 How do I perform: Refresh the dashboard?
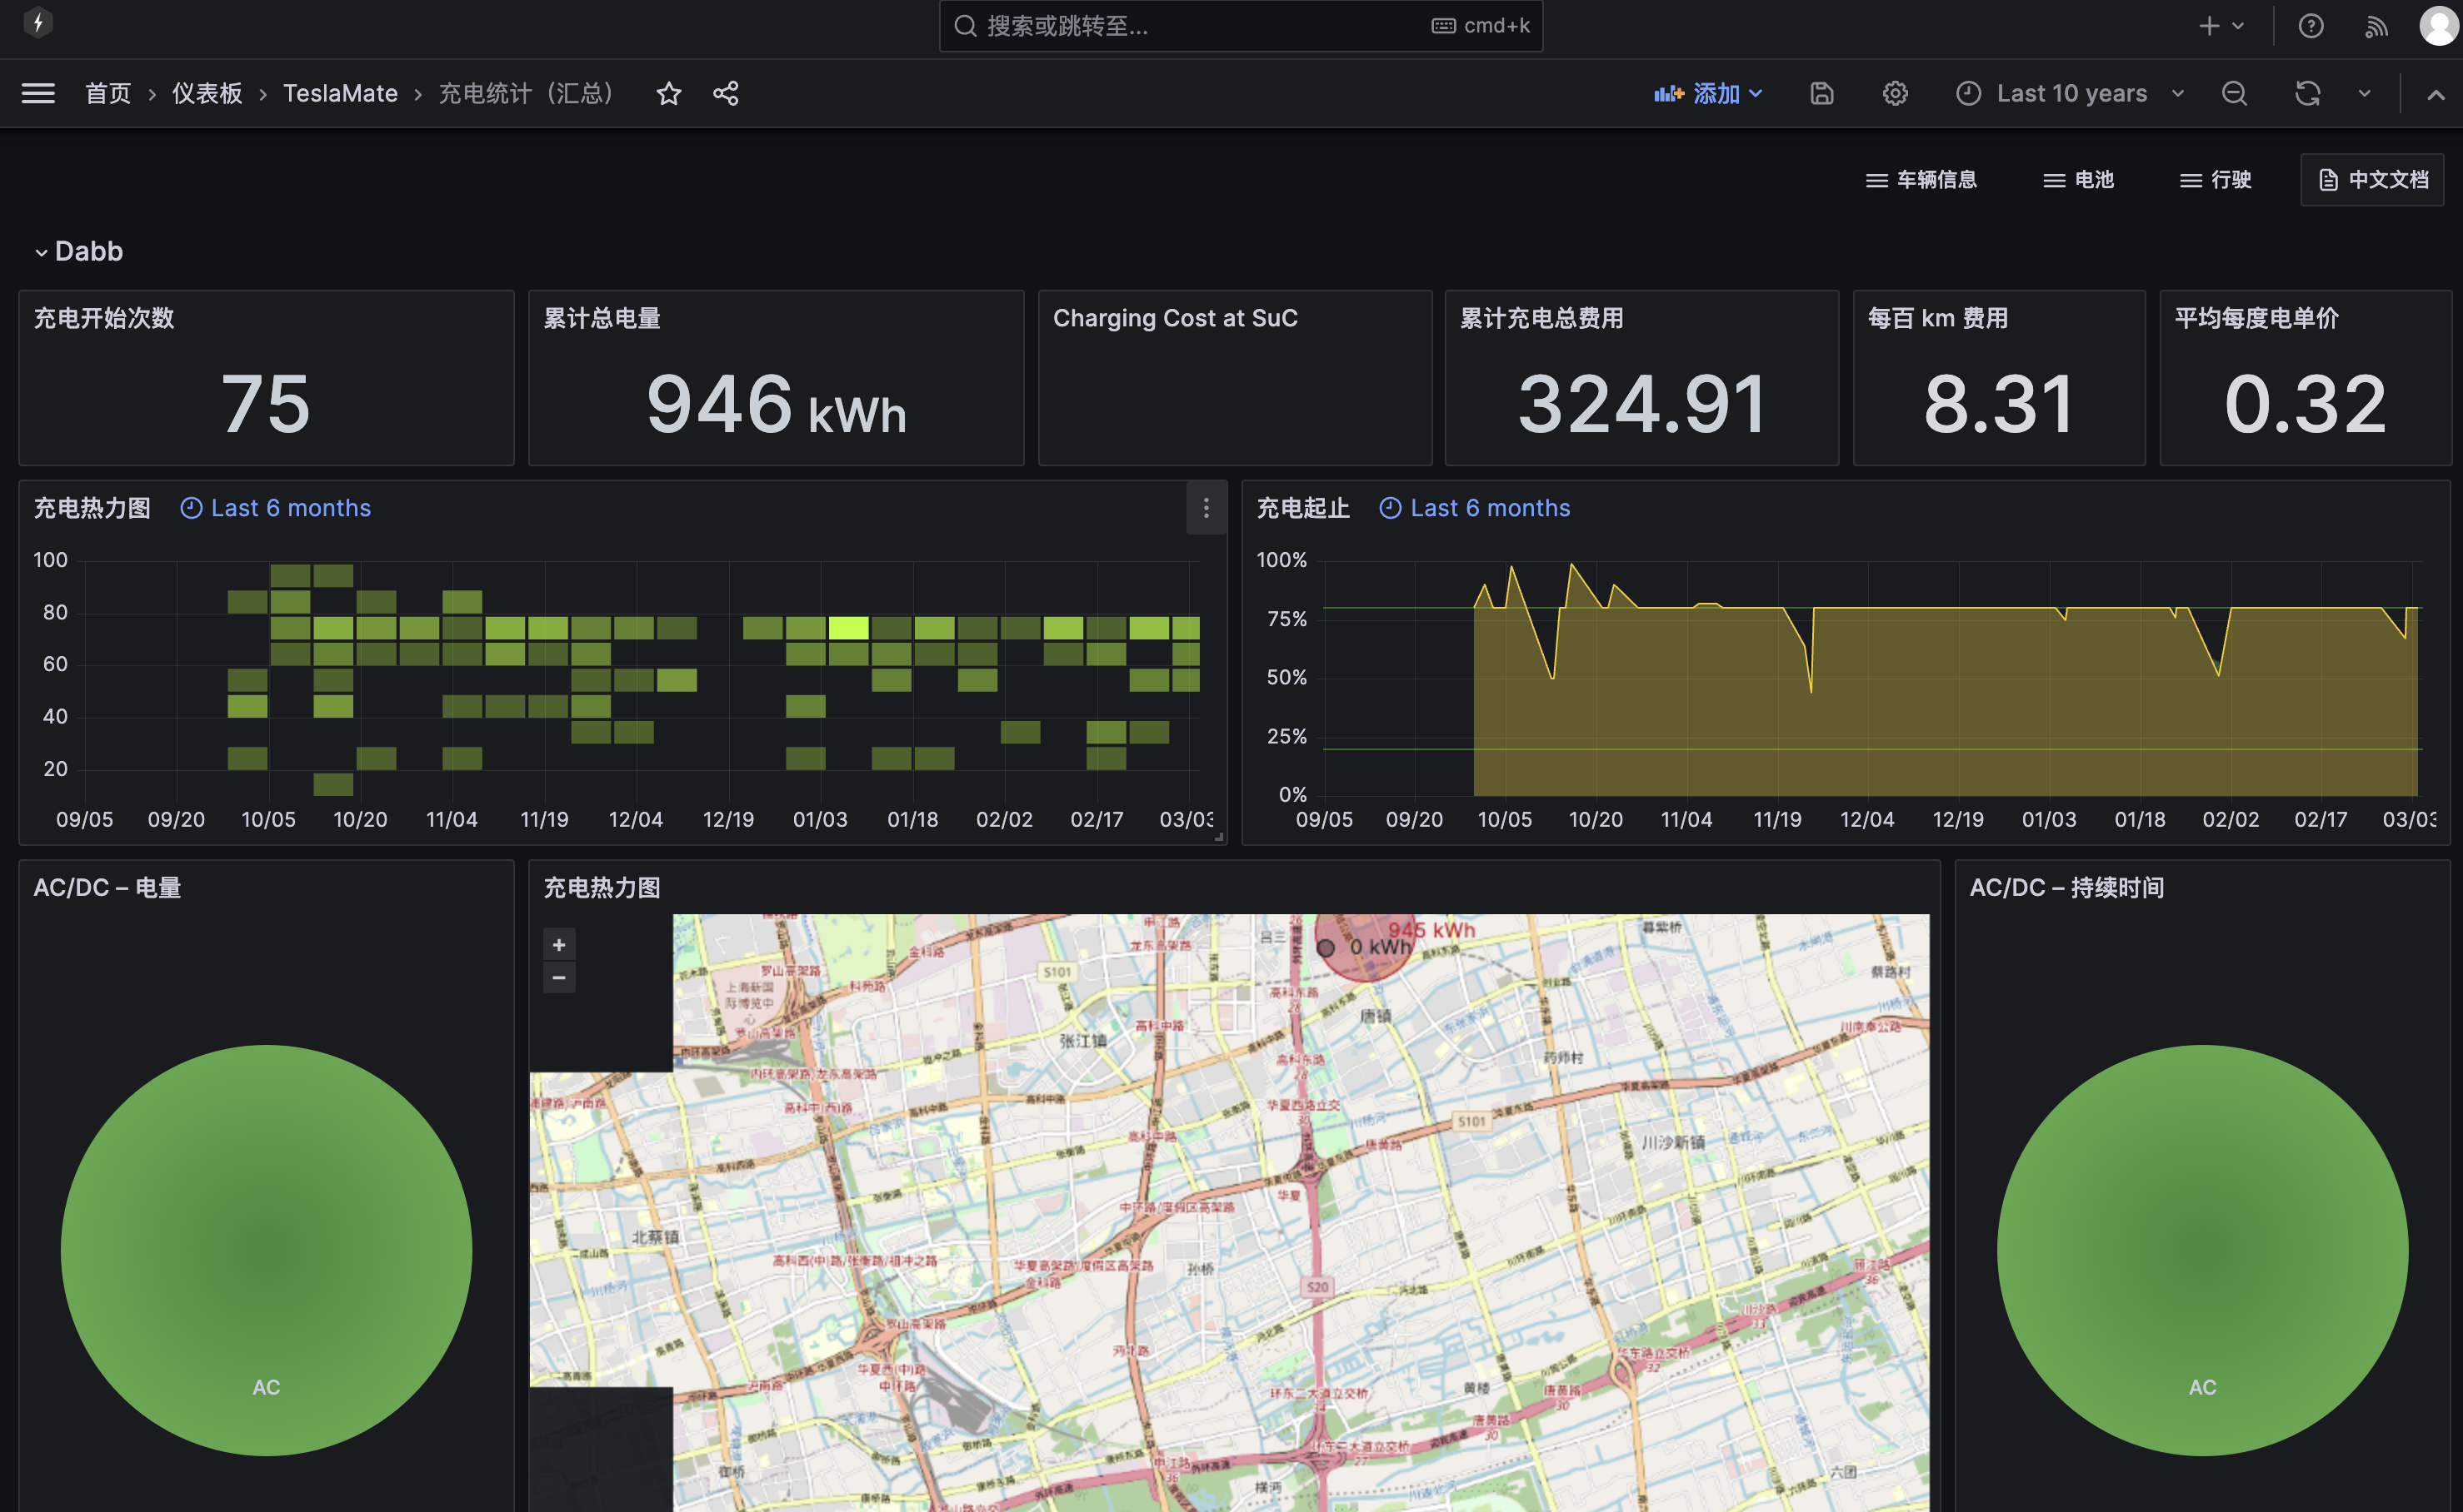point(2307,94)
